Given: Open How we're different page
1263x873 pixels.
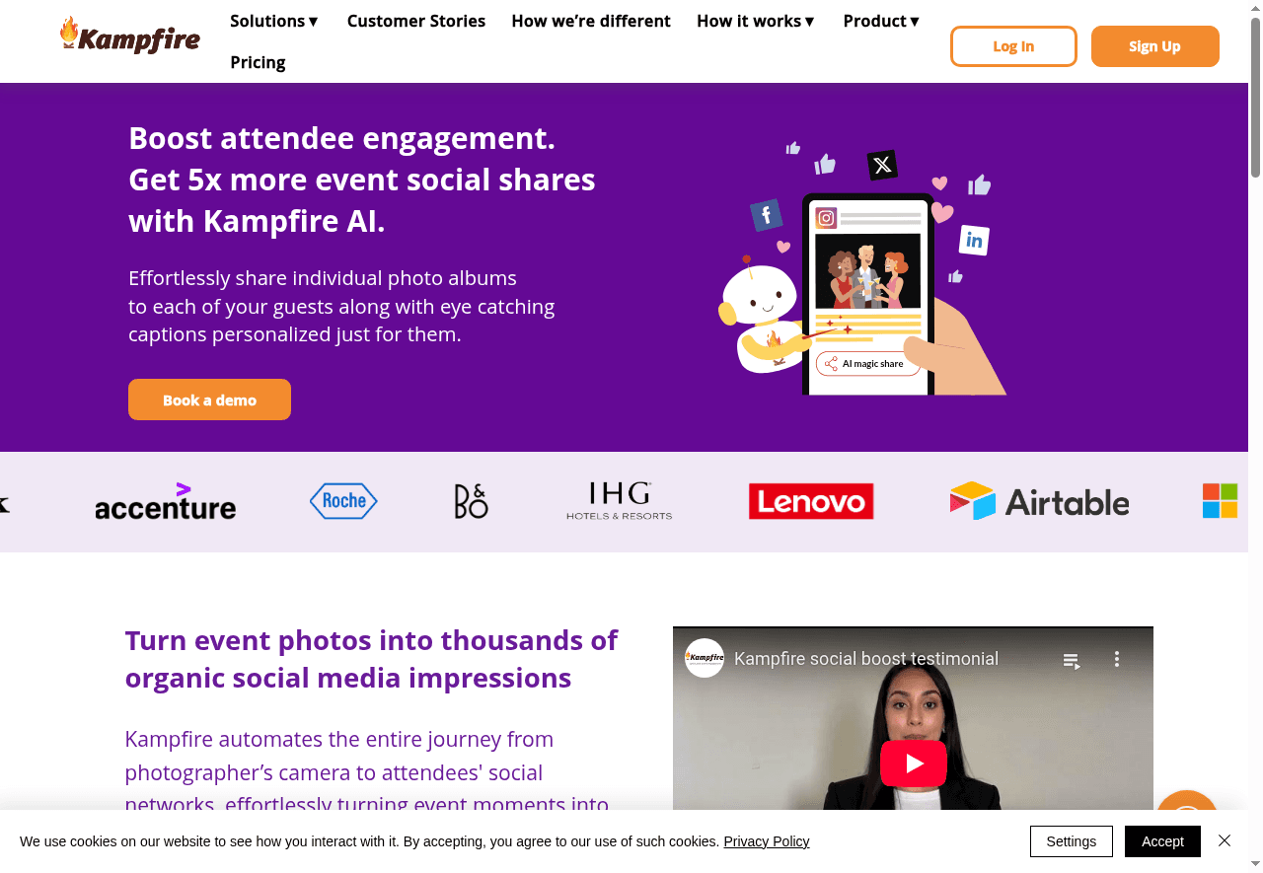Looking at the screenshot, I should pyautogui.click(x=591, y=21).
